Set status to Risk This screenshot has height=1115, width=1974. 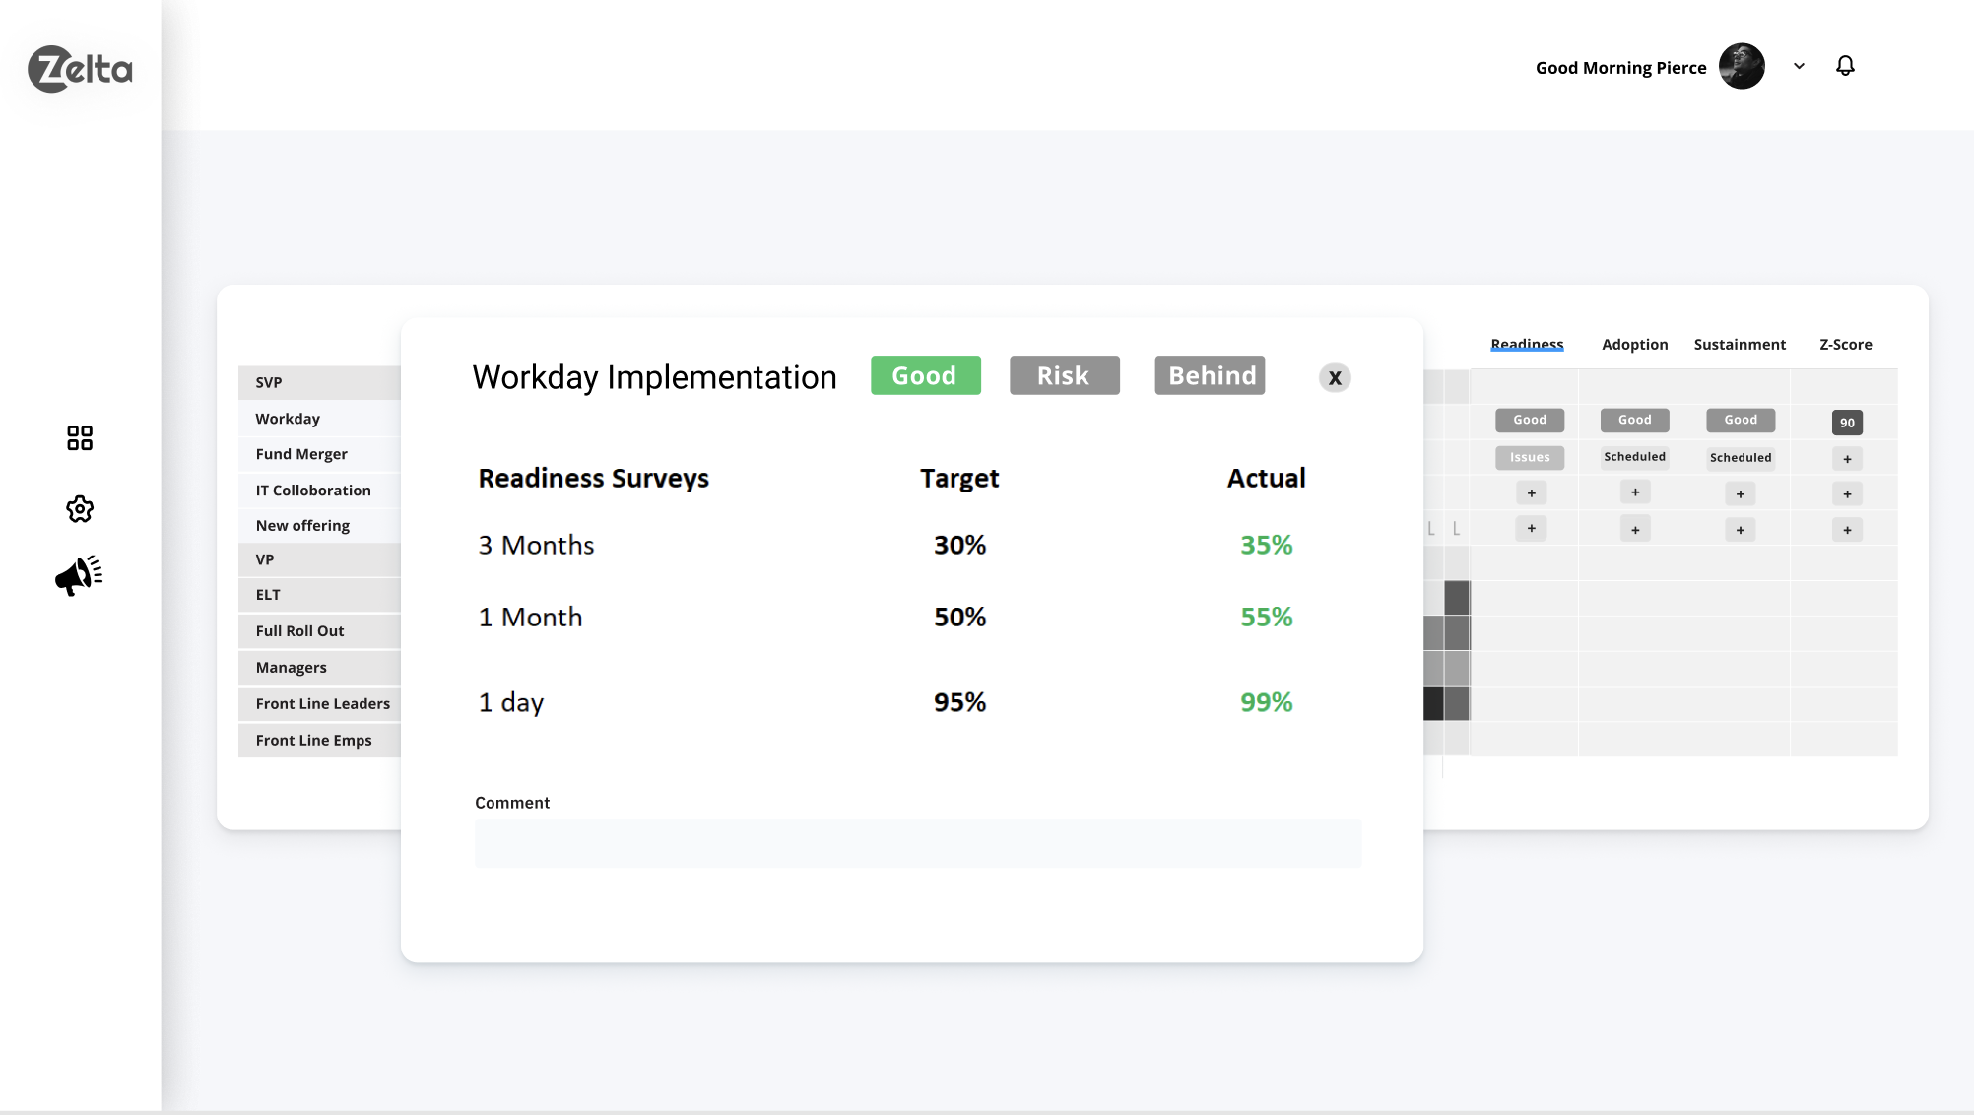[1064, 375]
